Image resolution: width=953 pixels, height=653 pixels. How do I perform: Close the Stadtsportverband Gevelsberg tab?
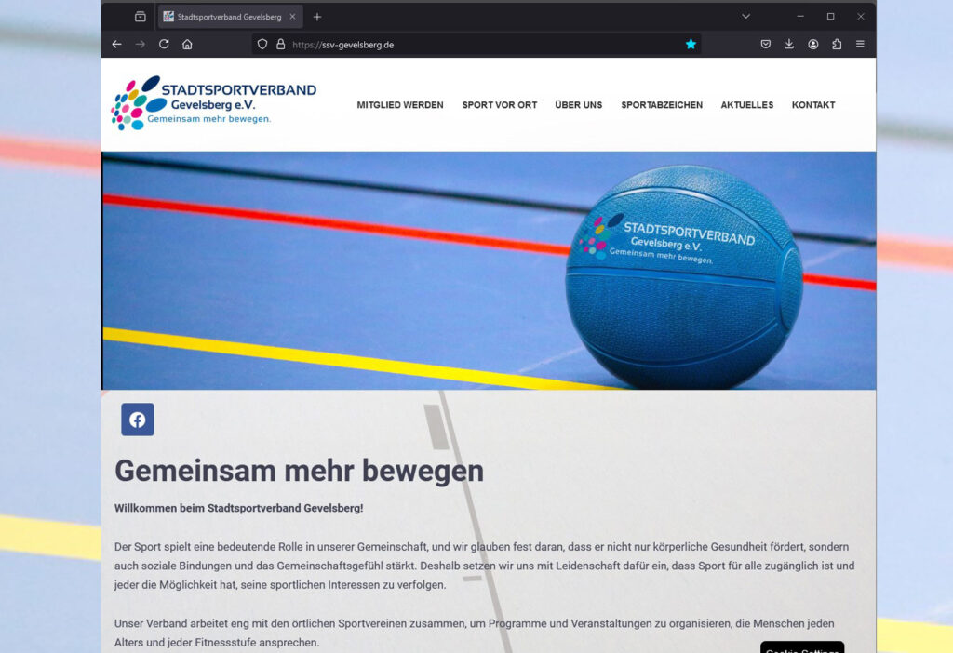pyautogui.click(x=292, y=17)
